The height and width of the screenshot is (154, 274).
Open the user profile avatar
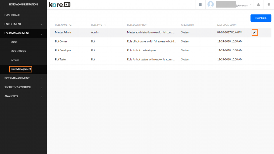point(211,5)
